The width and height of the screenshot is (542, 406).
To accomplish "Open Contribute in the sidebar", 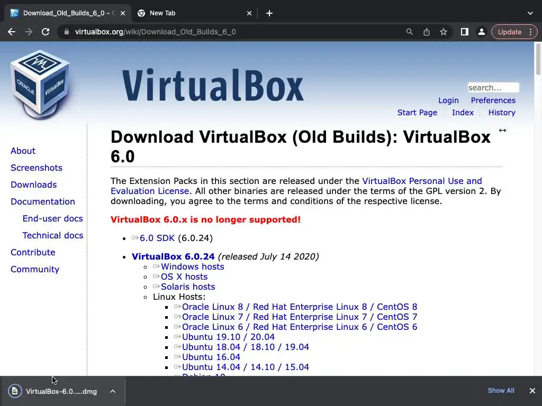I will pos(33,252).
